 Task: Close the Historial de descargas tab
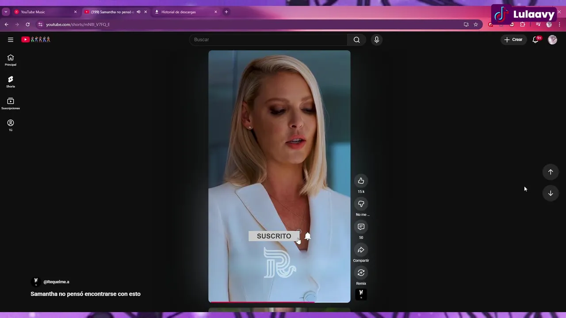[x=216, y=12]
